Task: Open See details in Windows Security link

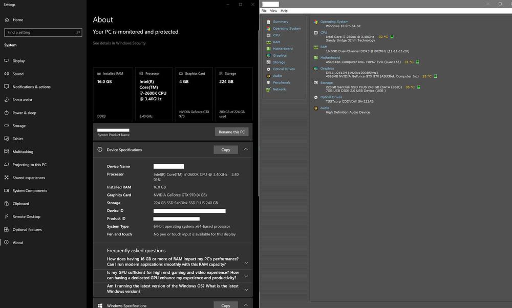Action: click(119, 43)
